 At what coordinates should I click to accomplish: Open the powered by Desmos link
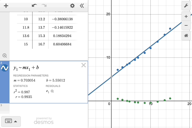pos(44,121)
